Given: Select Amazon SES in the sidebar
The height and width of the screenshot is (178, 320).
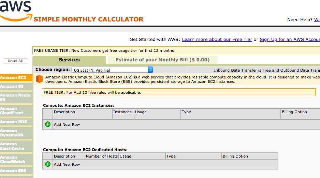Looking at the screenshot, I should (x=16, y=170).
